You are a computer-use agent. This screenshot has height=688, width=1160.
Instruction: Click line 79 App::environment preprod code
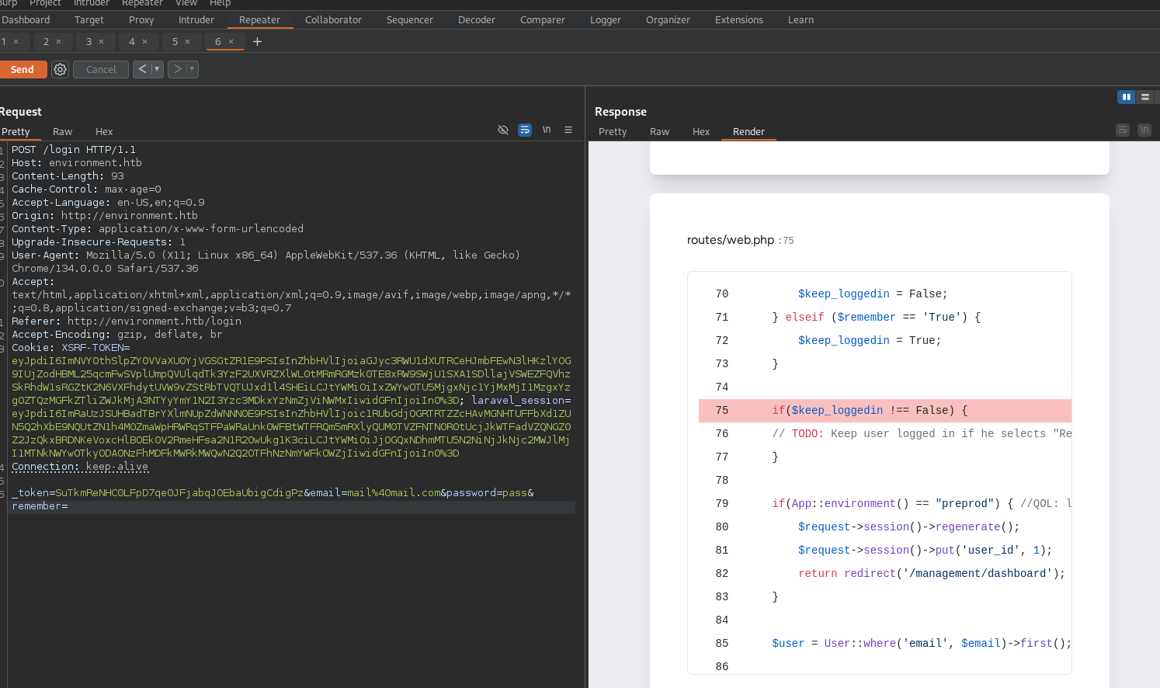922,503
